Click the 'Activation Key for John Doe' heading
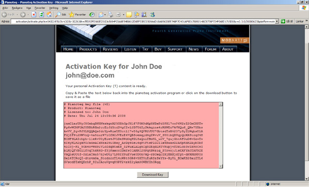Viewport: 309px width, 187px height. click(x=114, y=66)
